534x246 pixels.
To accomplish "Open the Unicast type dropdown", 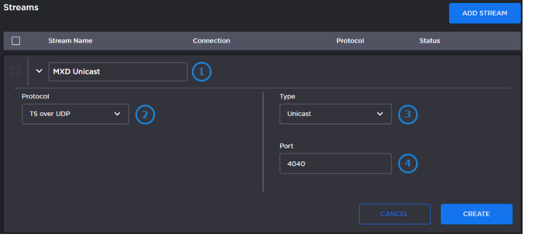I will tap(335, 114).
